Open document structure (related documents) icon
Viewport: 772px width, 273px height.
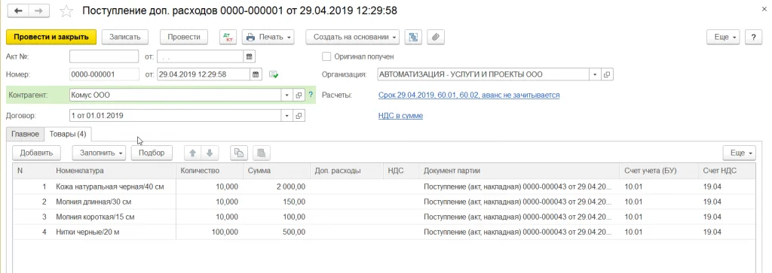(413, 37)
